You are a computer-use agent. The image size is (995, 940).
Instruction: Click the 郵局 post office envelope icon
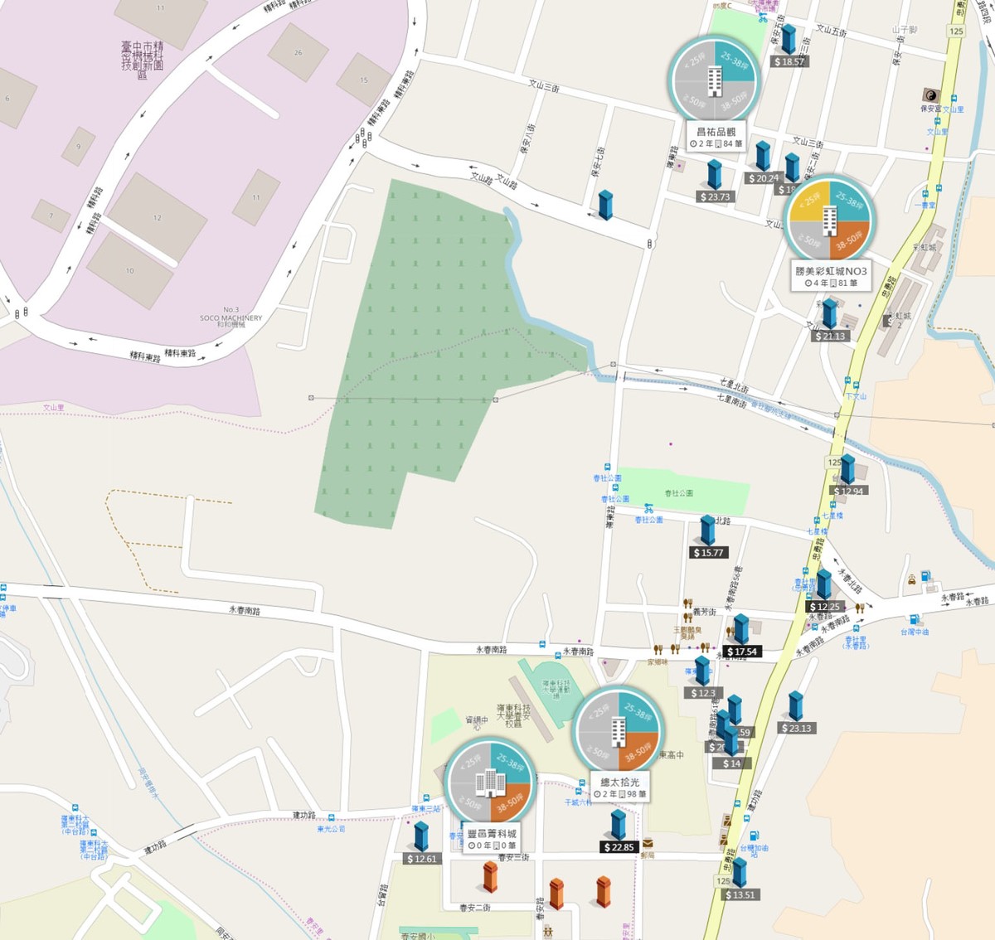647,843
